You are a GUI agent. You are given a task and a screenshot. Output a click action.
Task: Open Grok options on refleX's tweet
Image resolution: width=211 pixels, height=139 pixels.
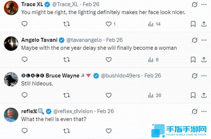point(194,111)
